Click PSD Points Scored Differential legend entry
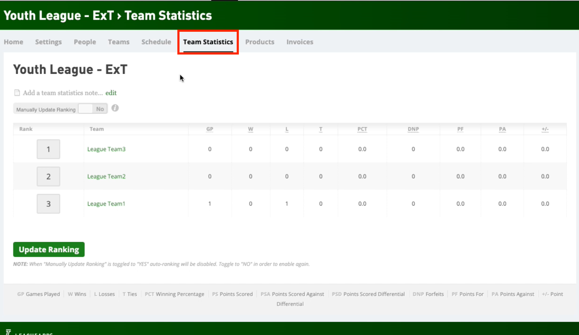The height and width of the screenshot is (335, 579). point(368,294)
